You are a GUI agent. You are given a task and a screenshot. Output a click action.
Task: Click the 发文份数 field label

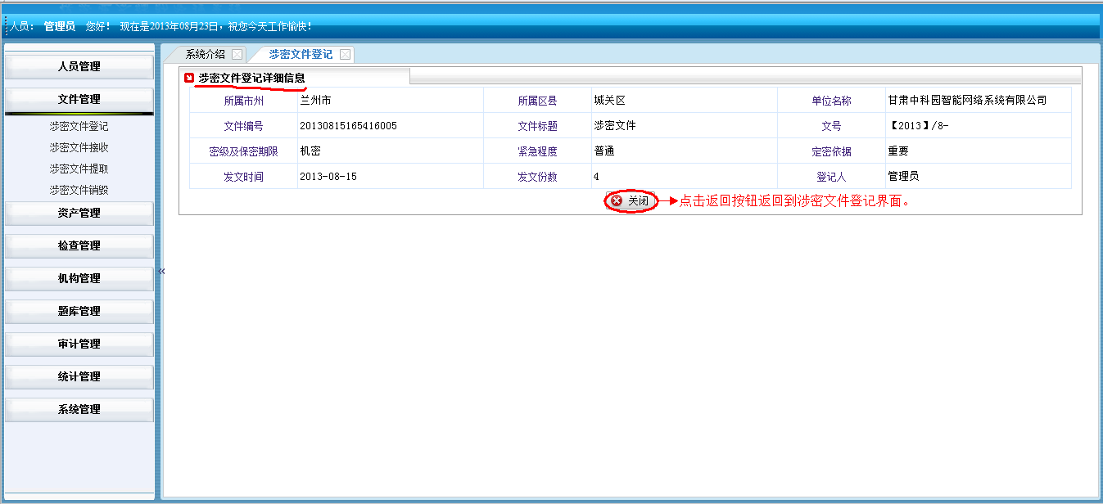537,178
